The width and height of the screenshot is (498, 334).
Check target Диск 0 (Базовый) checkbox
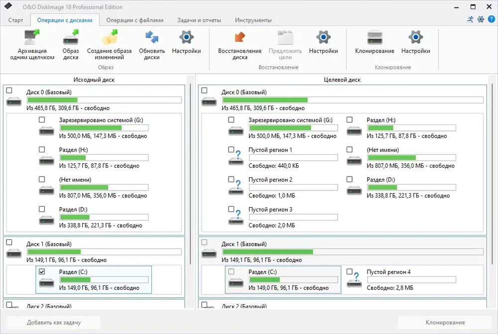click(x=204, y=91)
